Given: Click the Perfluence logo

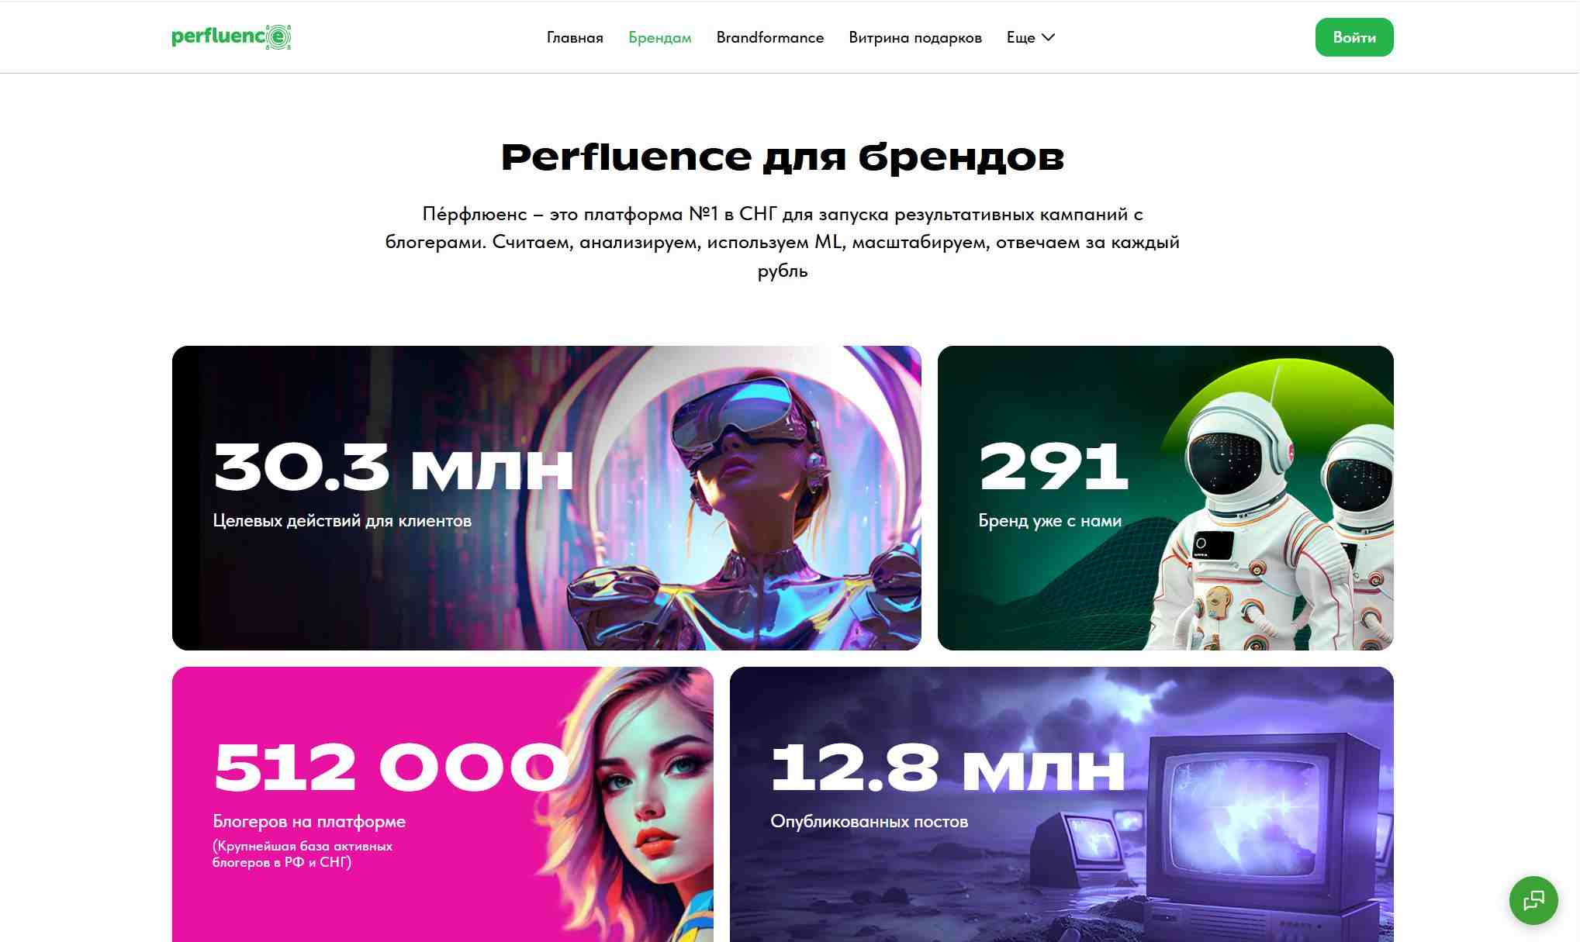Looking at the screenshot, I should pyautogui.click(x=231, y=37).
